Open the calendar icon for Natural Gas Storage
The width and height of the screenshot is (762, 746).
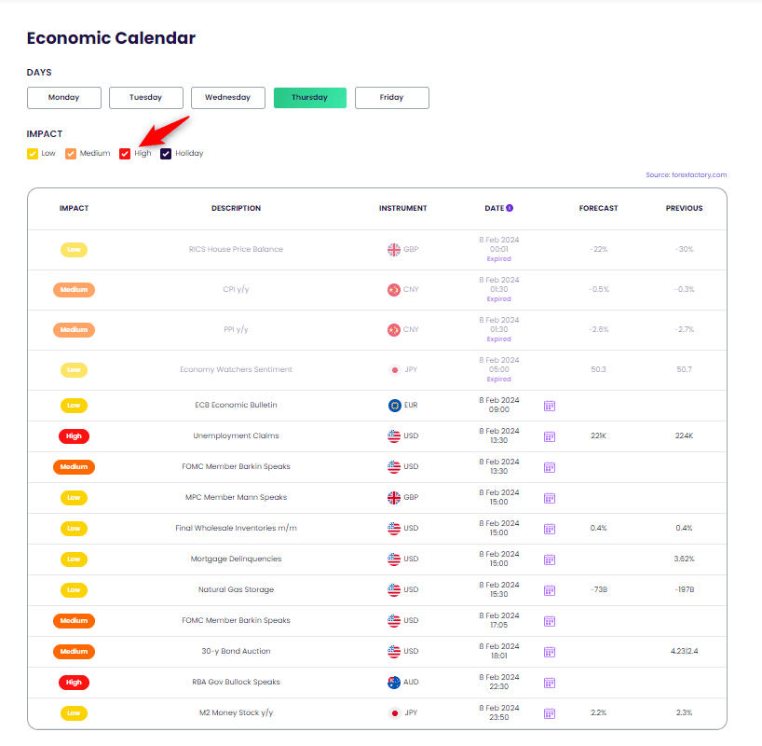pyautogui.click(x=550, y=590)
